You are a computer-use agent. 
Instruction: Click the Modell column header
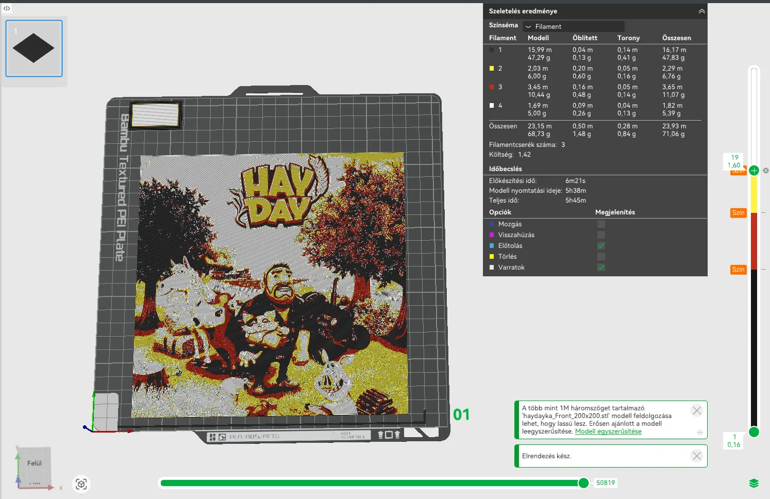538,38
